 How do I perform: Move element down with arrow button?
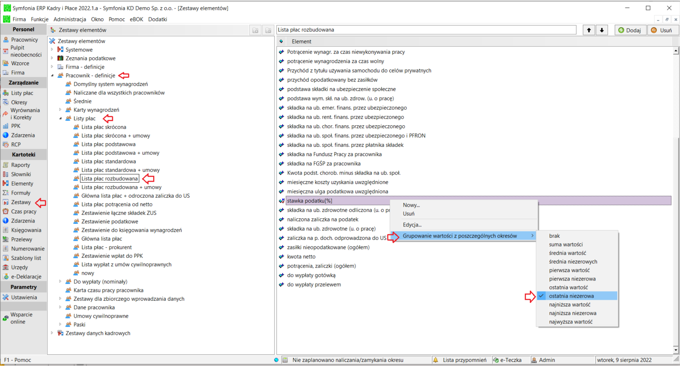point(602,30)
